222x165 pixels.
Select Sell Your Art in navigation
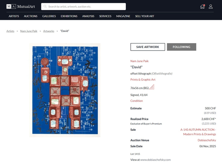[x=145, y=16]
